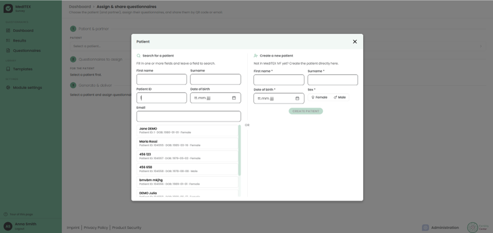Screen dimensions: 493x233
Task: Open Results in the sidebar
Action: point(20,41)
